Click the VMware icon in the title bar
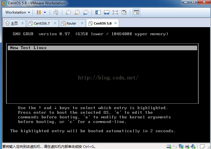This screenshot has height=149, width=211. click(4, 3)
